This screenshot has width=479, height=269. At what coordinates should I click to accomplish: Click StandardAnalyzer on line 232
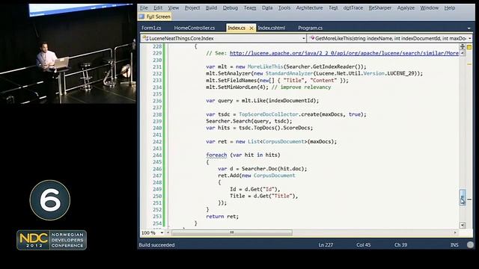pyautogui.click(x=290, y=73)
